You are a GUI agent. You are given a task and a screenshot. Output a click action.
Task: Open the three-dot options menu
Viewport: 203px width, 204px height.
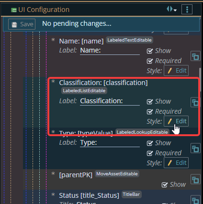tap(187, 10)
